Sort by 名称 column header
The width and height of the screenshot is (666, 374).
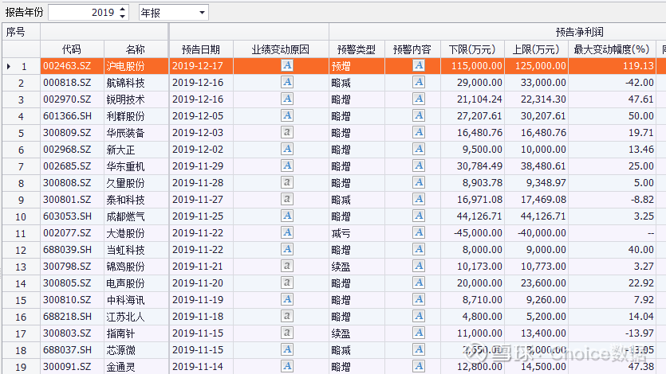[x=136, y=49]
